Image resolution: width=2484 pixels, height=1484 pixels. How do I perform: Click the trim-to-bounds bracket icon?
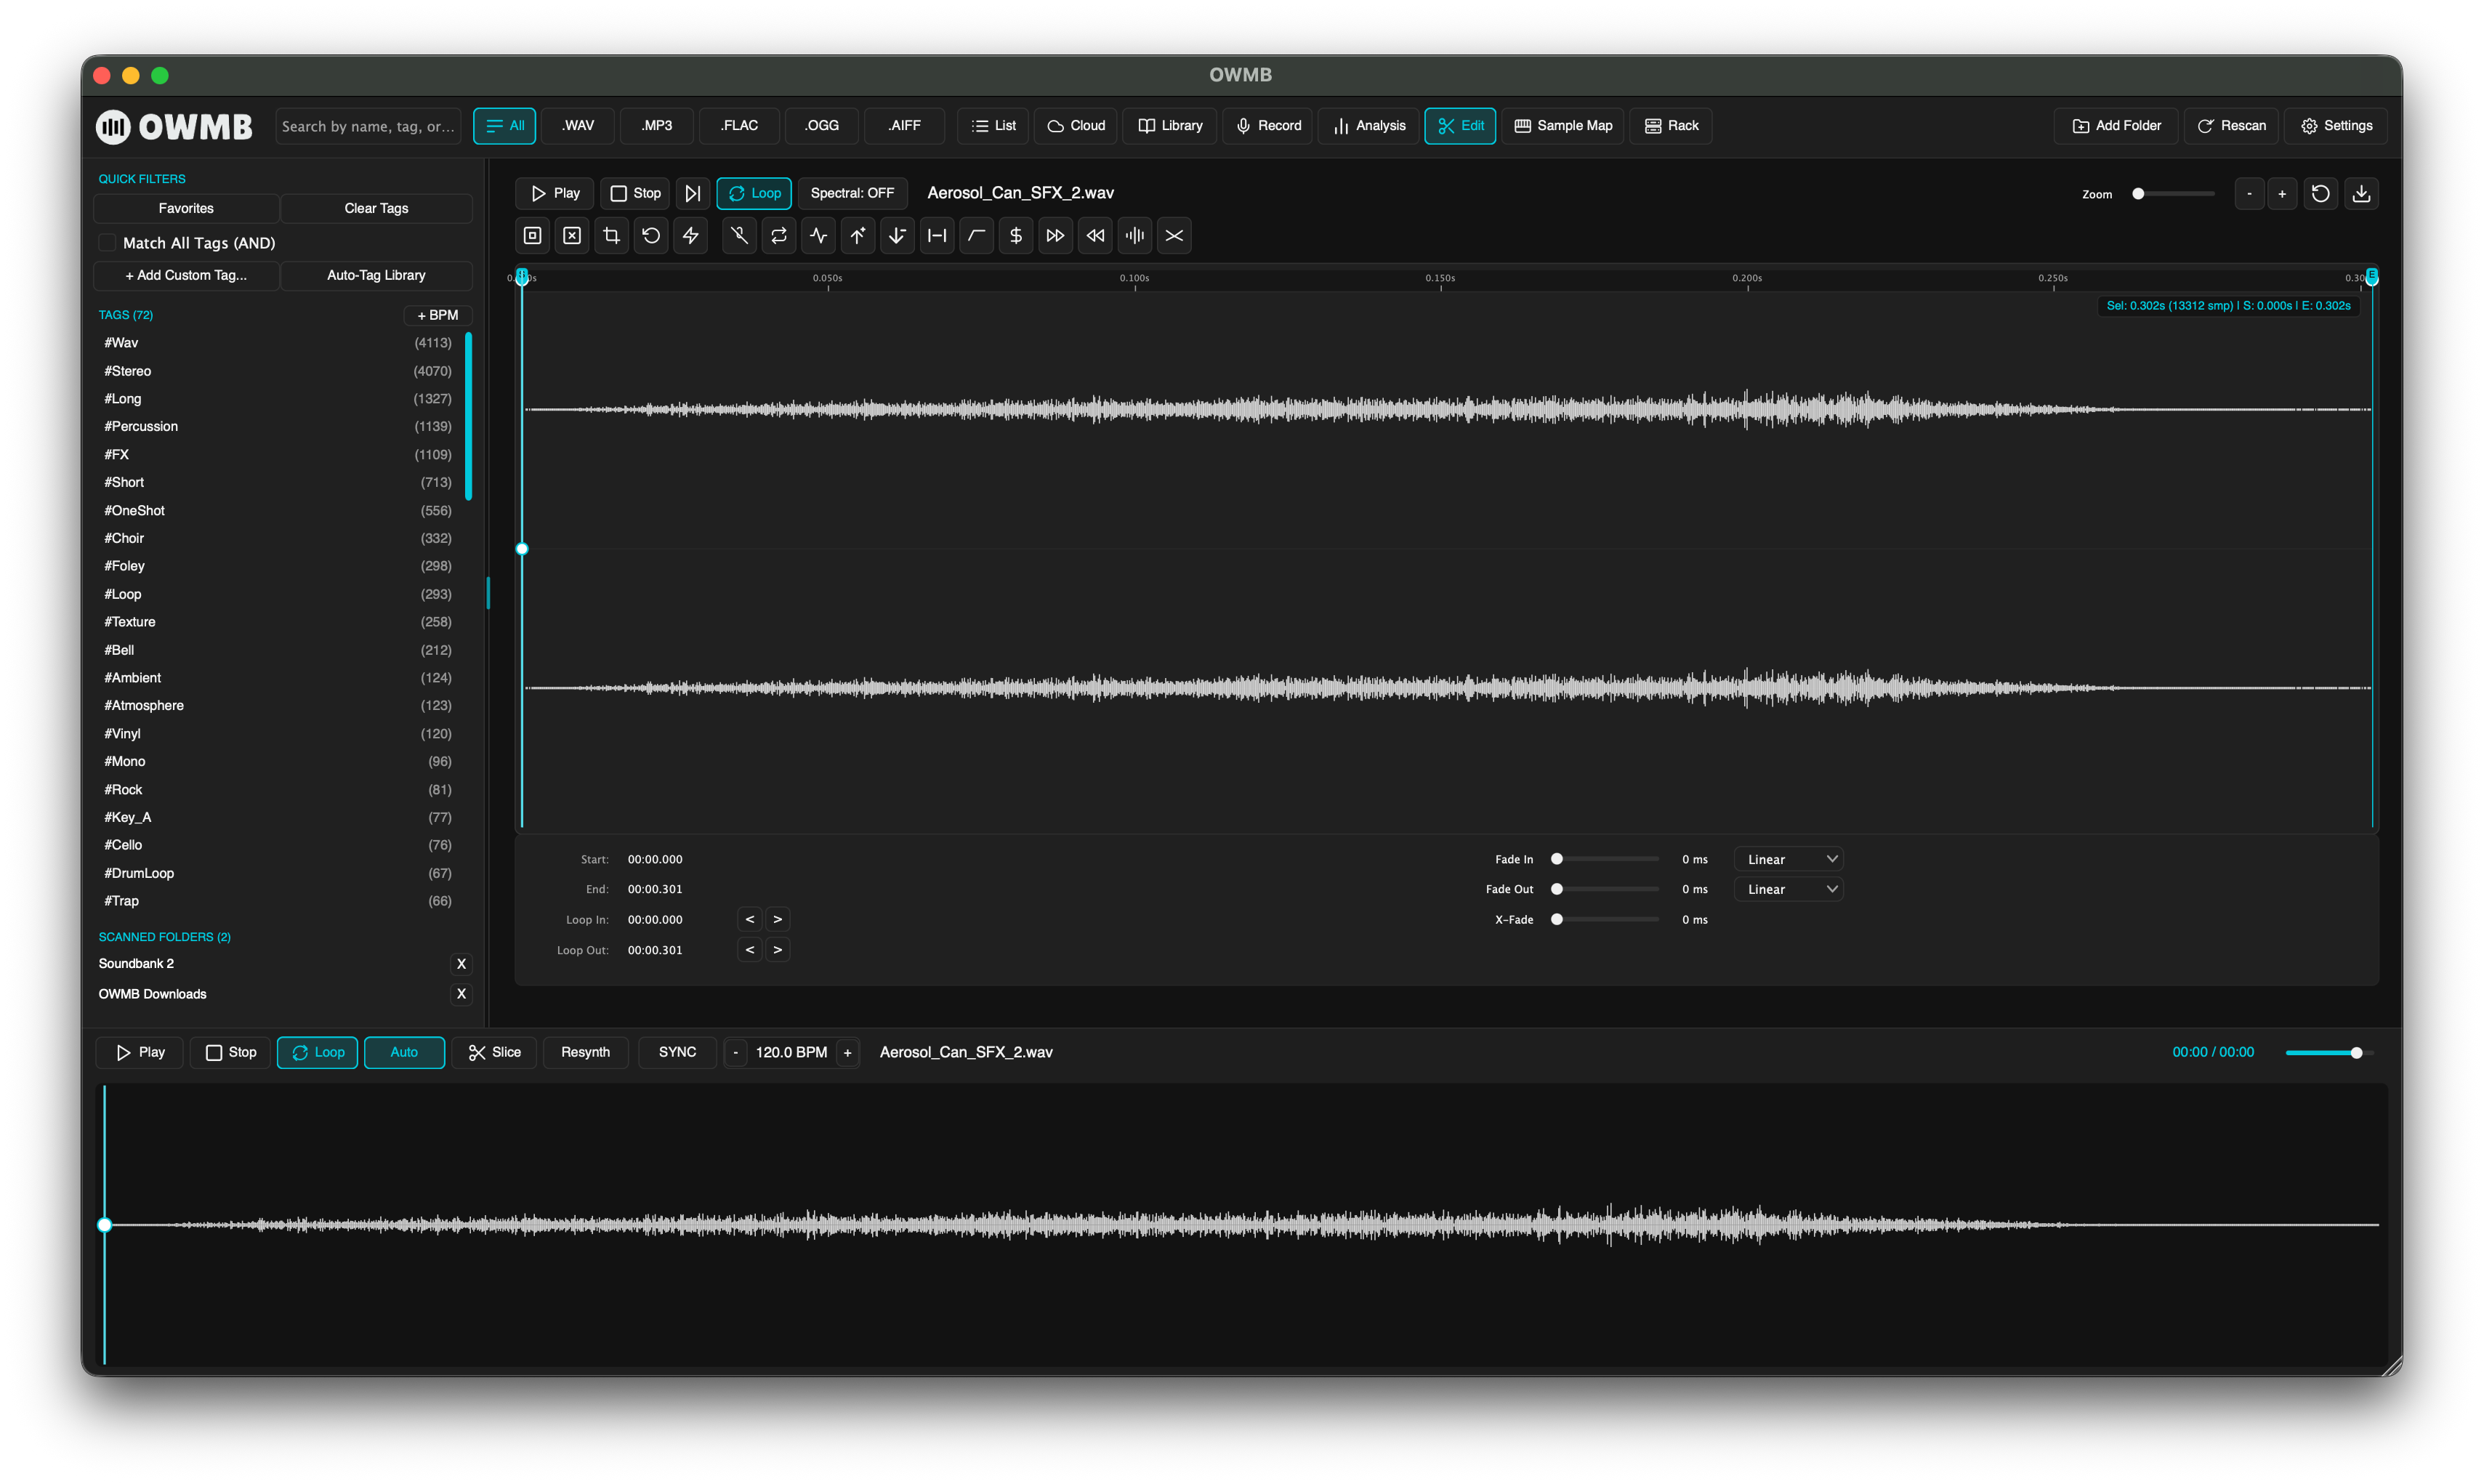[x=937, y=236]
